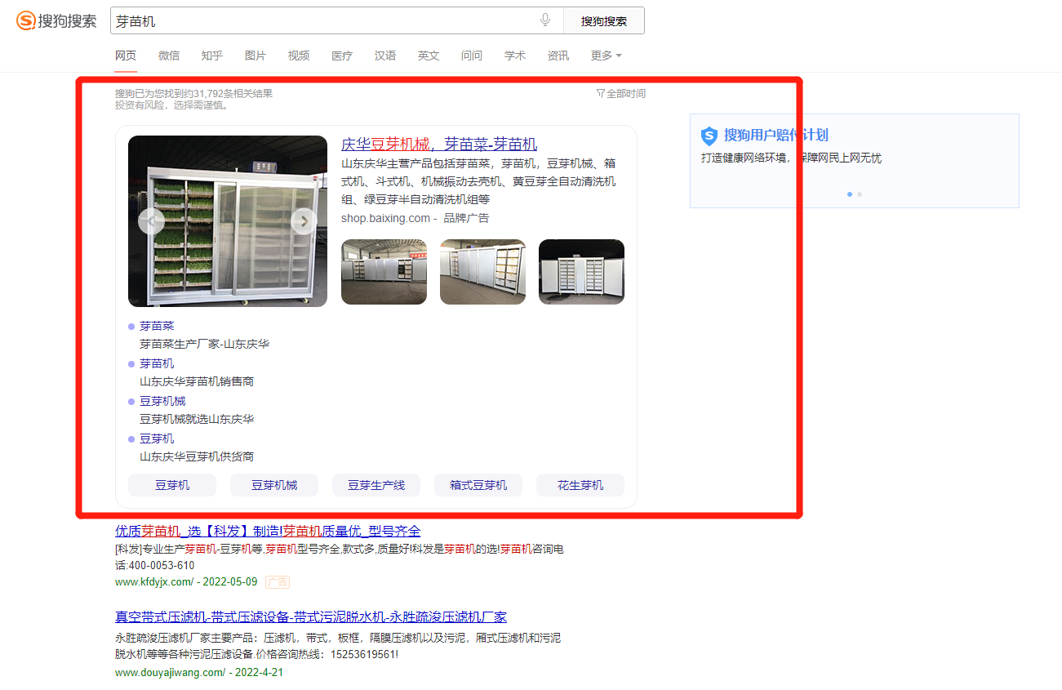Click the 广告 label beside kfdyjx.com
This screenshot has height=690, width=1062.
(x=278, y=582)
